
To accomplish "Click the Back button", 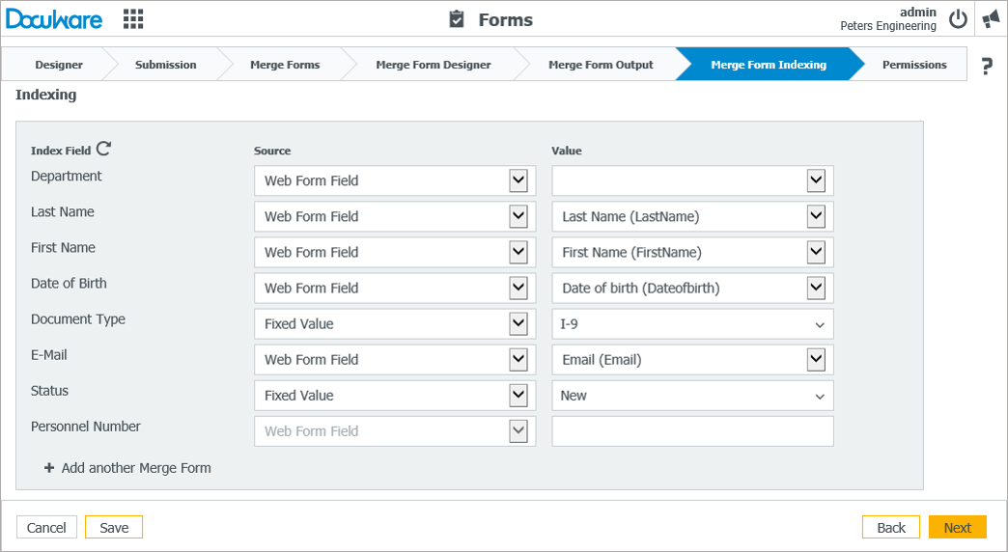I will click(x=890, y=527).
